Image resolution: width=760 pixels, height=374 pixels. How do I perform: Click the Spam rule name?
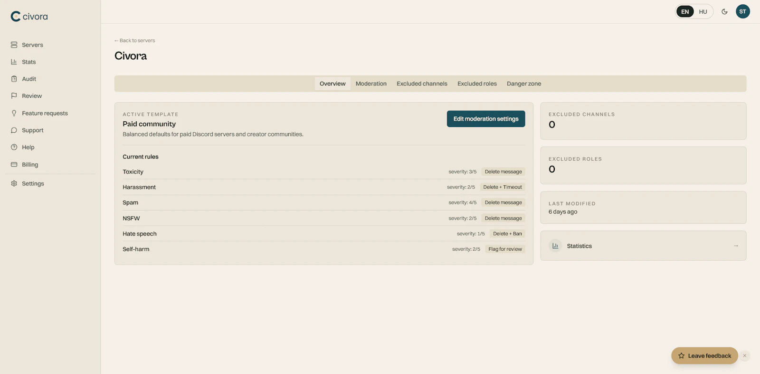point(131,202)
